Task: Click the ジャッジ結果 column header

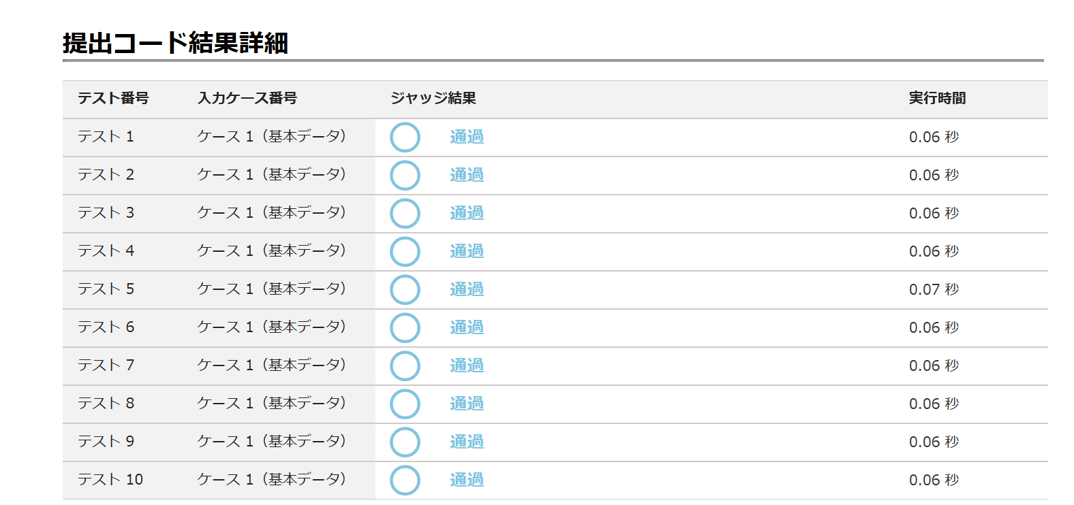Action: [x=433, y=98]
